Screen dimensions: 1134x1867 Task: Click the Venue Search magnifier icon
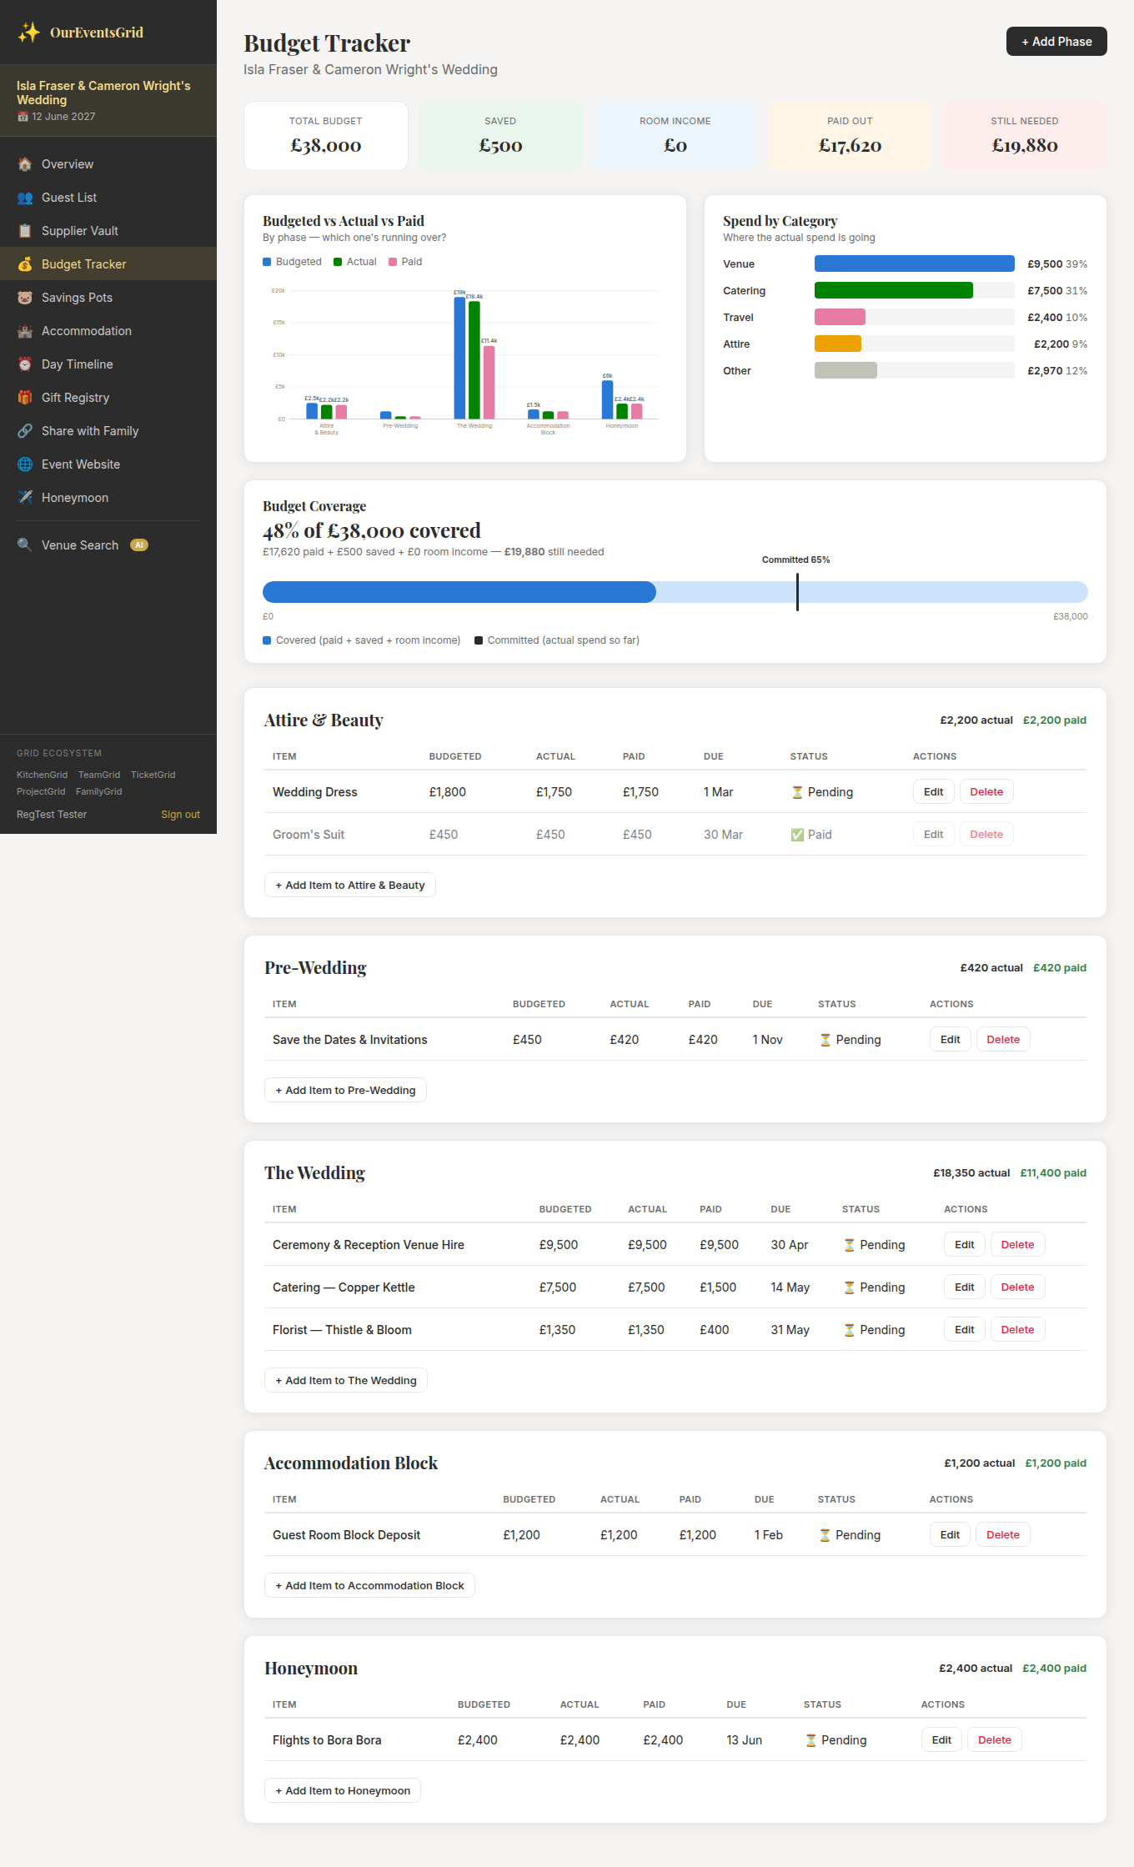(x=25, y=545)
